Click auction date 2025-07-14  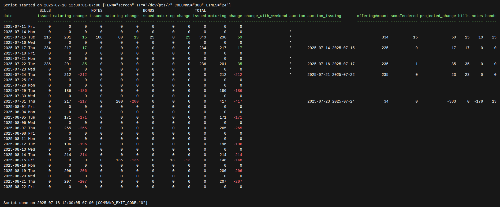(319, 48)
